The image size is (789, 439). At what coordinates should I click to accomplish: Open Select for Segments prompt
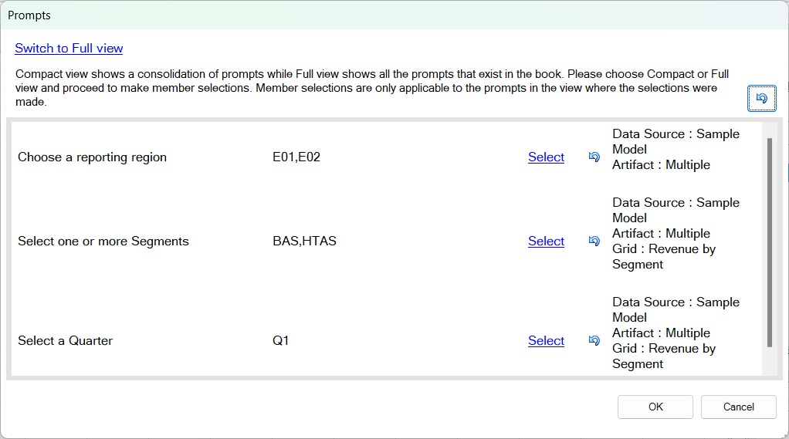tap(546, 241)
